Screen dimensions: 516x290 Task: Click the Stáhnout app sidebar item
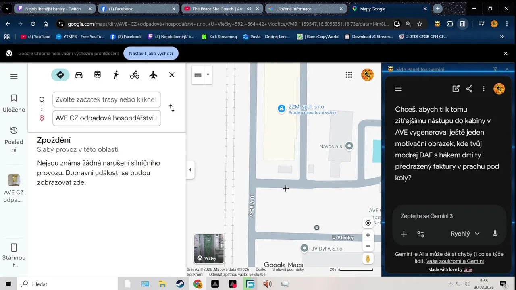coord(14,256)
